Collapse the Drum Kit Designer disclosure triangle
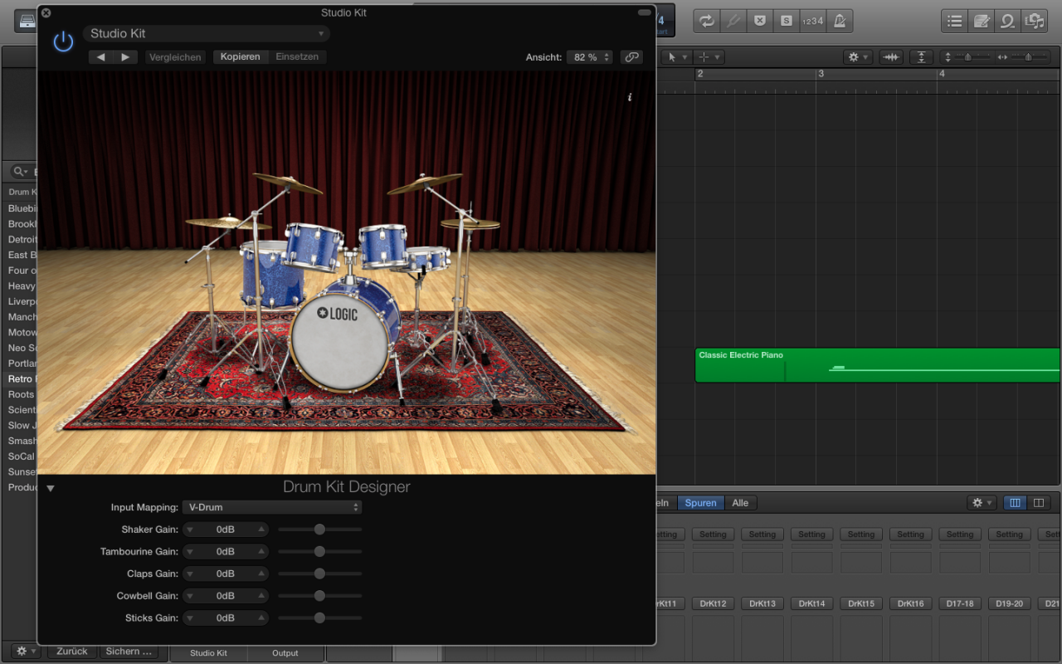 [x=51, y=488]
